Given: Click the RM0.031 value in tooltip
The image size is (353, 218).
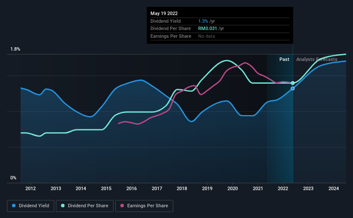Looking at the screenshot, I should [208, 29].
